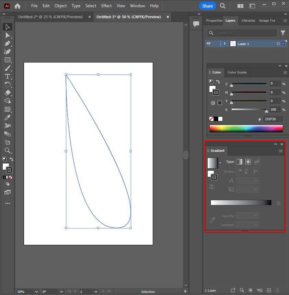Select the Direct Selection tool

[8, 35]
